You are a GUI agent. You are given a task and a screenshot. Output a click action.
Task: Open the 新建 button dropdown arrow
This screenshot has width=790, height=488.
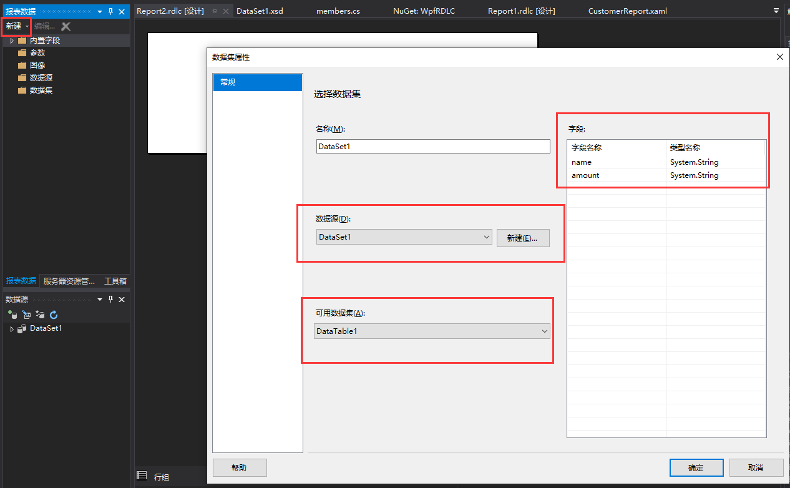coord(26,26)
